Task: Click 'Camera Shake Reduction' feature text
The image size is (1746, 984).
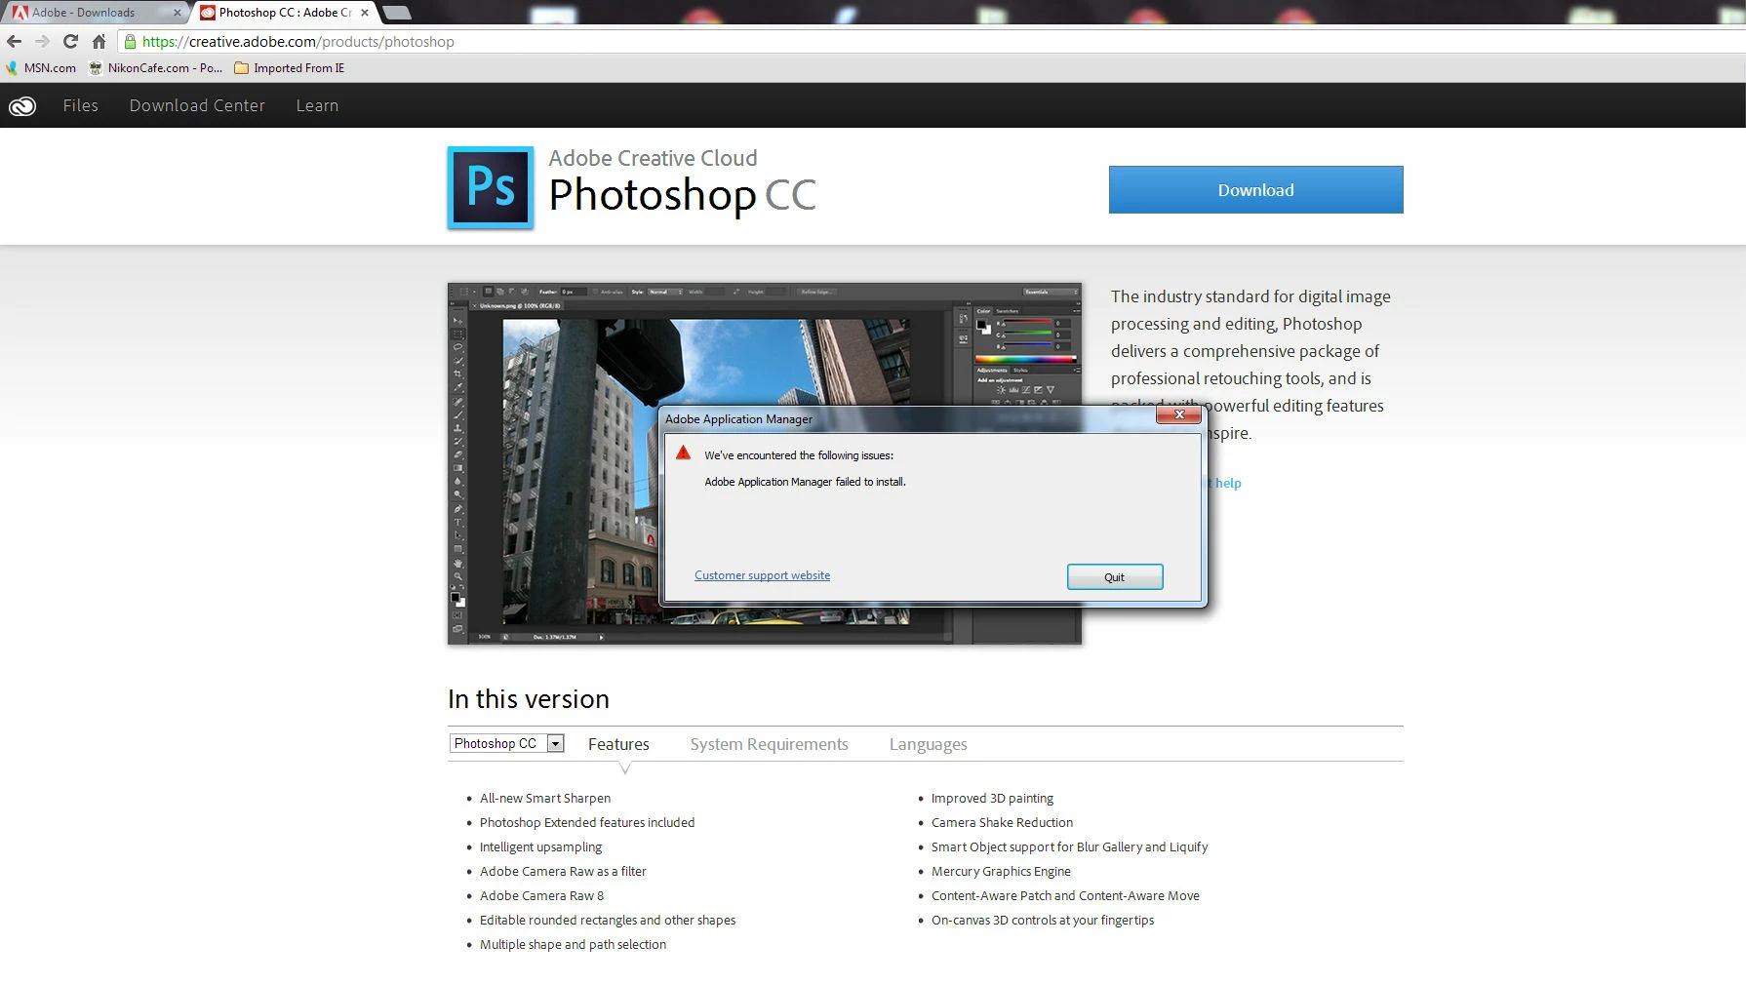Action: pos(1002,822)
